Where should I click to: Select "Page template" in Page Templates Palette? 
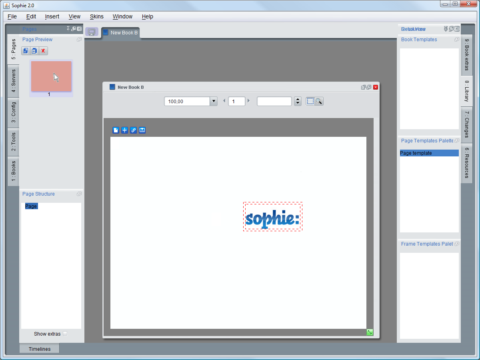point(429,153)
